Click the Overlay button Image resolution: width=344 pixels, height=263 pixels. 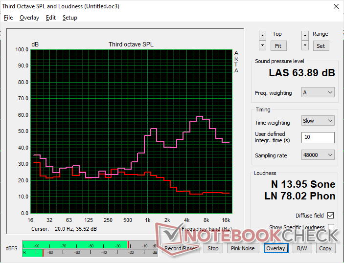click(276, 248)
